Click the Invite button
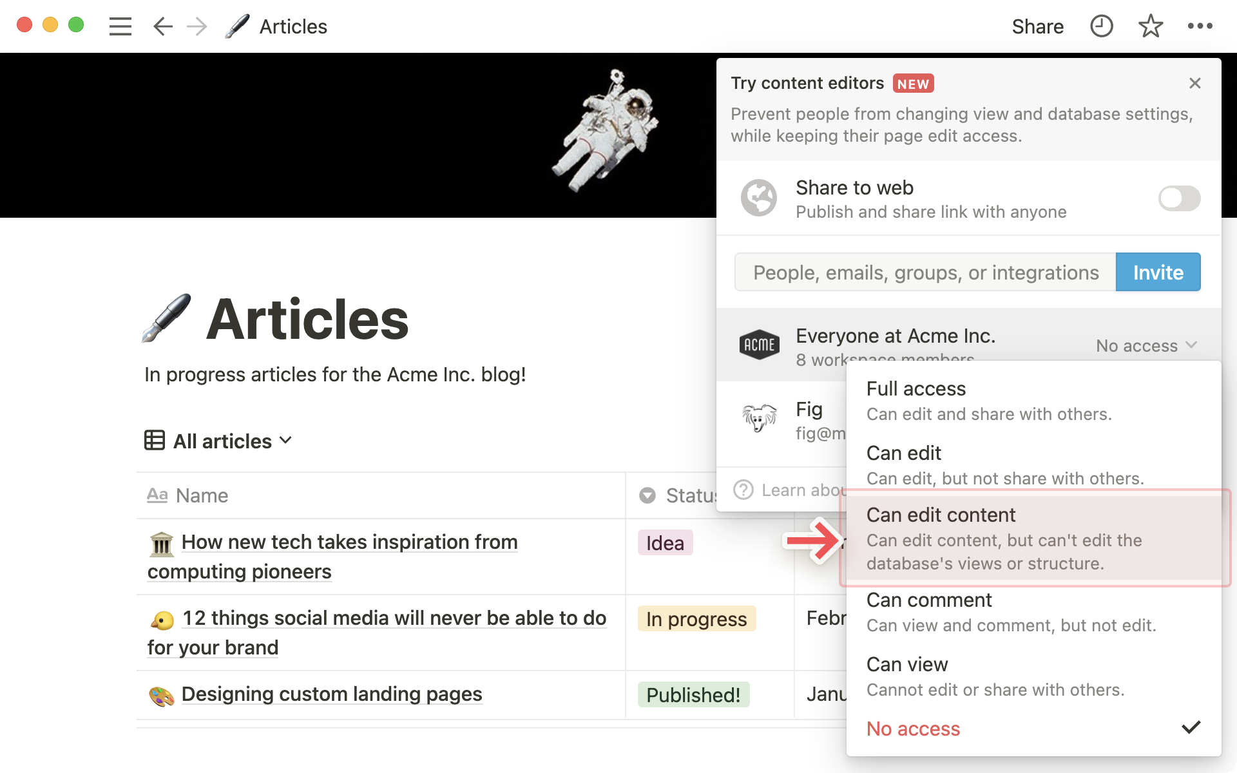The height and width of the screenshot is (773, 1237). [1158, 272]
